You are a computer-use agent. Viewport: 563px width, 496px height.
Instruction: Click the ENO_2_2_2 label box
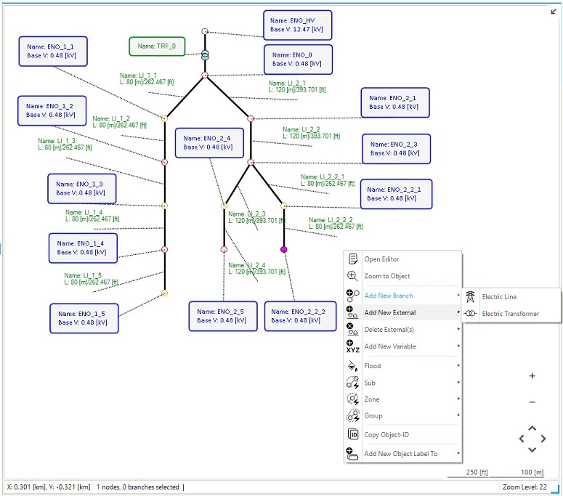click(x=300, y=316)
